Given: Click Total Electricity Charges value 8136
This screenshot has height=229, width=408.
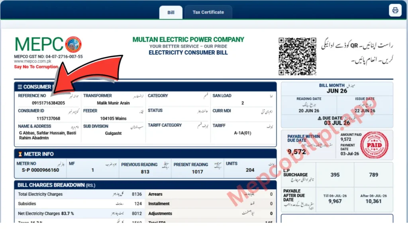Looking at the screenshot, I should 137,194.
